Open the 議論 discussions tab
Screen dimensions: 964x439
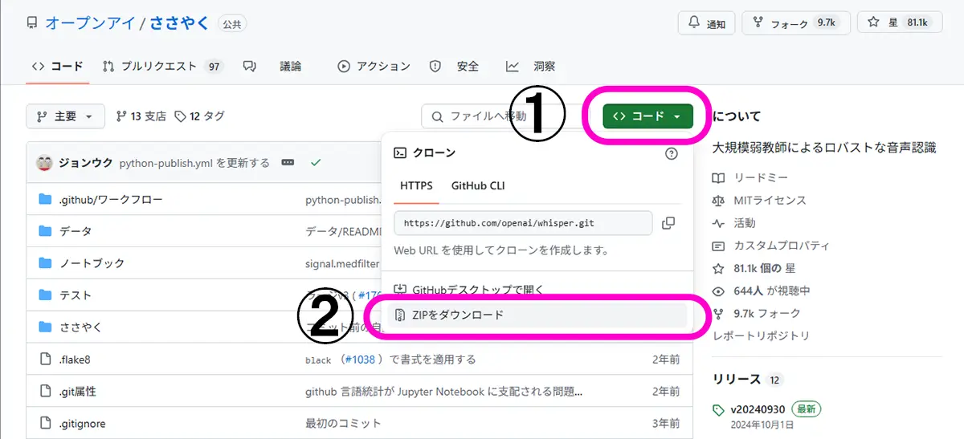[x=272, y=67]
